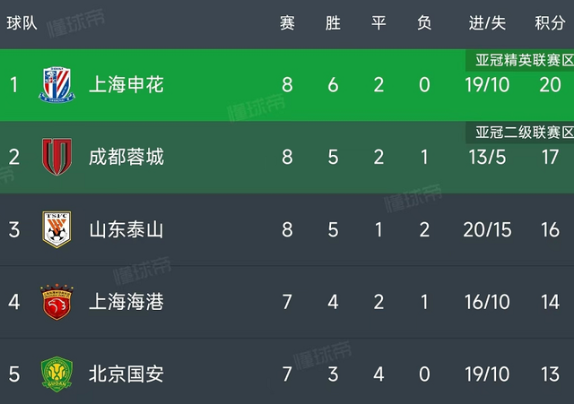Screen dimensions: 574x404
Task: Click the 进/失 goals column header
Action: pos(488,23)
